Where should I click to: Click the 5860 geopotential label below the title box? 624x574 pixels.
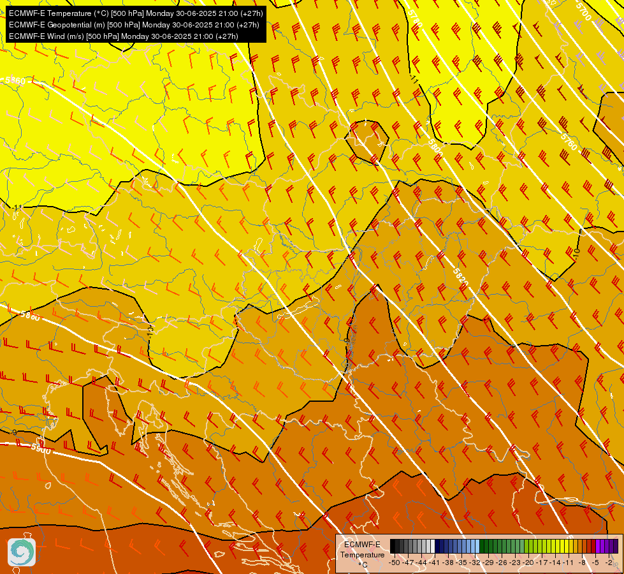pos(15,81)
